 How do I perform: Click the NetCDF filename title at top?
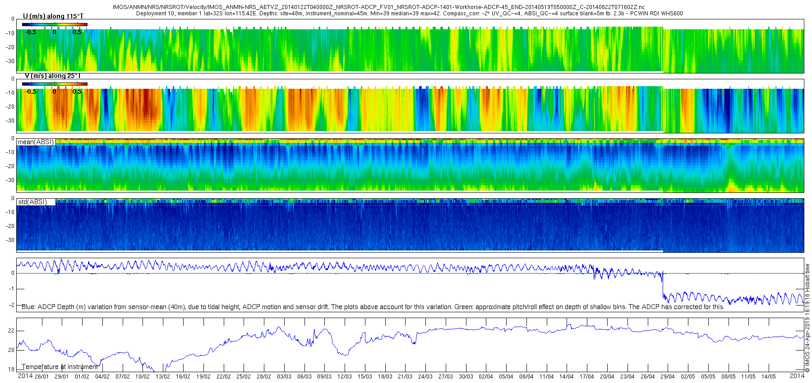point(378,7)
